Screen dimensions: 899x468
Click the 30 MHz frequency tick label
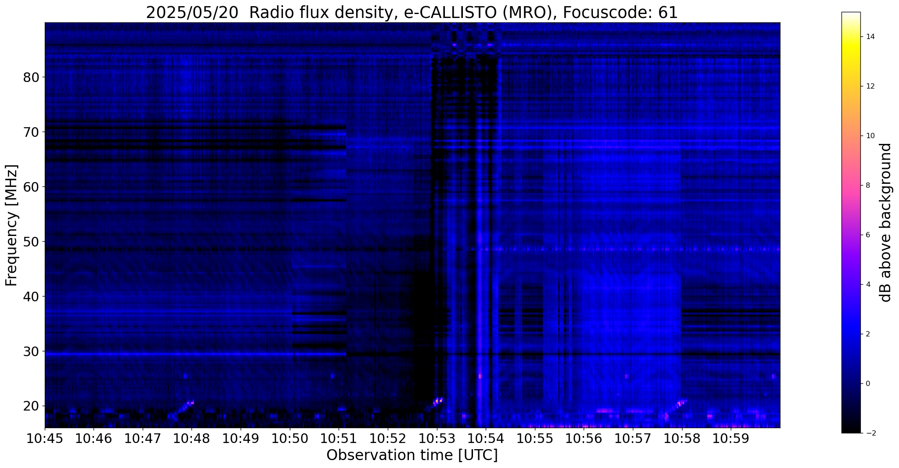pos(31,351)
